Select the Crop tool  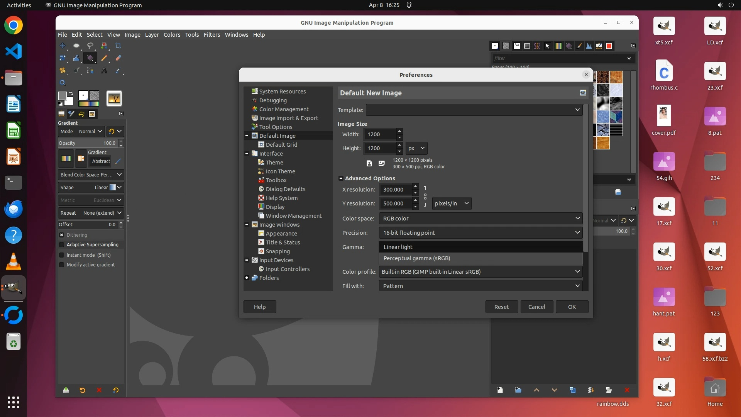[x=118, y=46]
